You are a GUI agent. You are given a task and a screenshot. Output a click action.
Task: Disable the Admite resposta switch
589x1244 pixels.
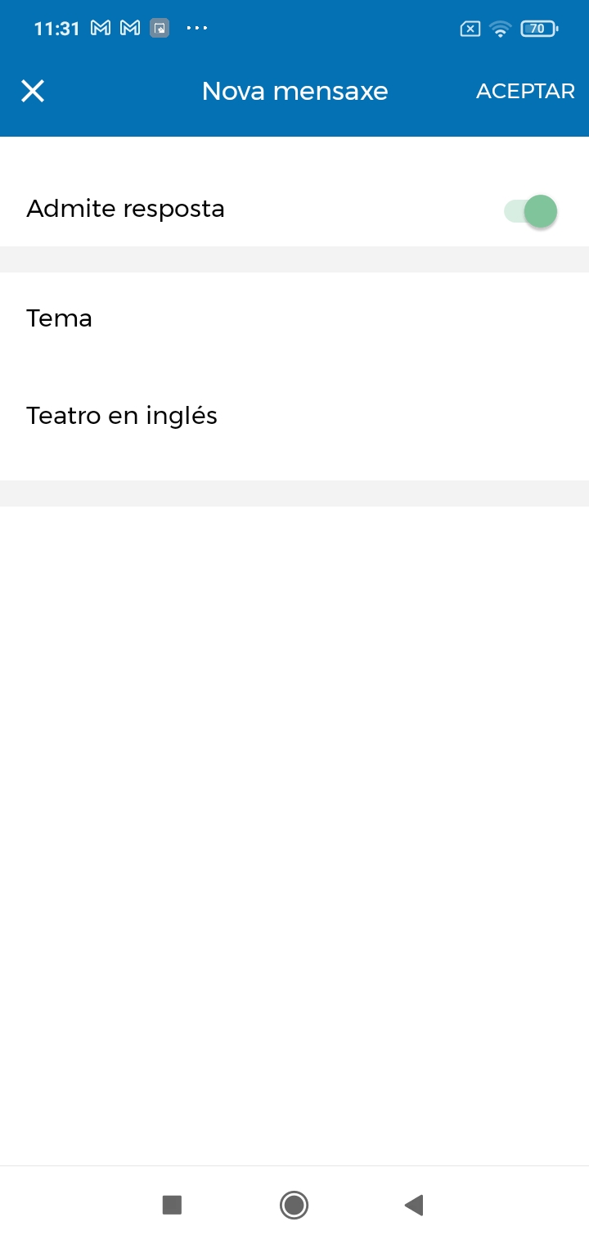(531, 211)
